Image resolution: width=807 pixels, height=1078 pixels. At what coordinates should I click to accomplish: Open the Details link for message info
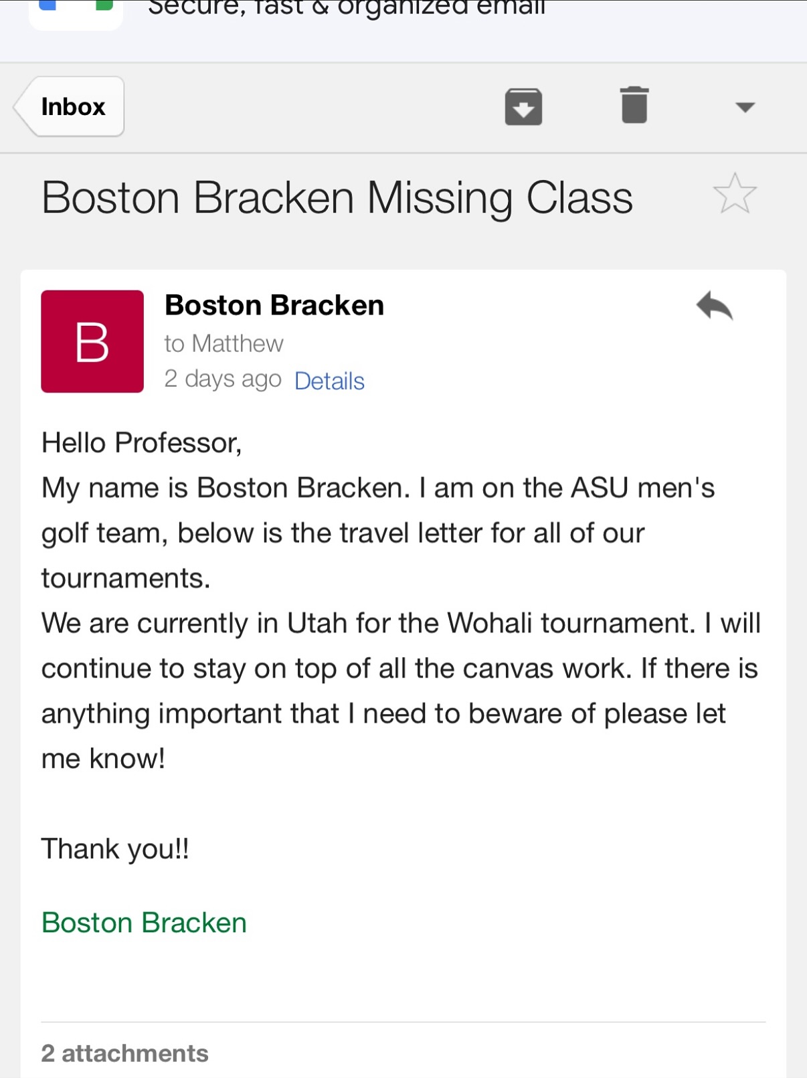[x=329, y=381]
